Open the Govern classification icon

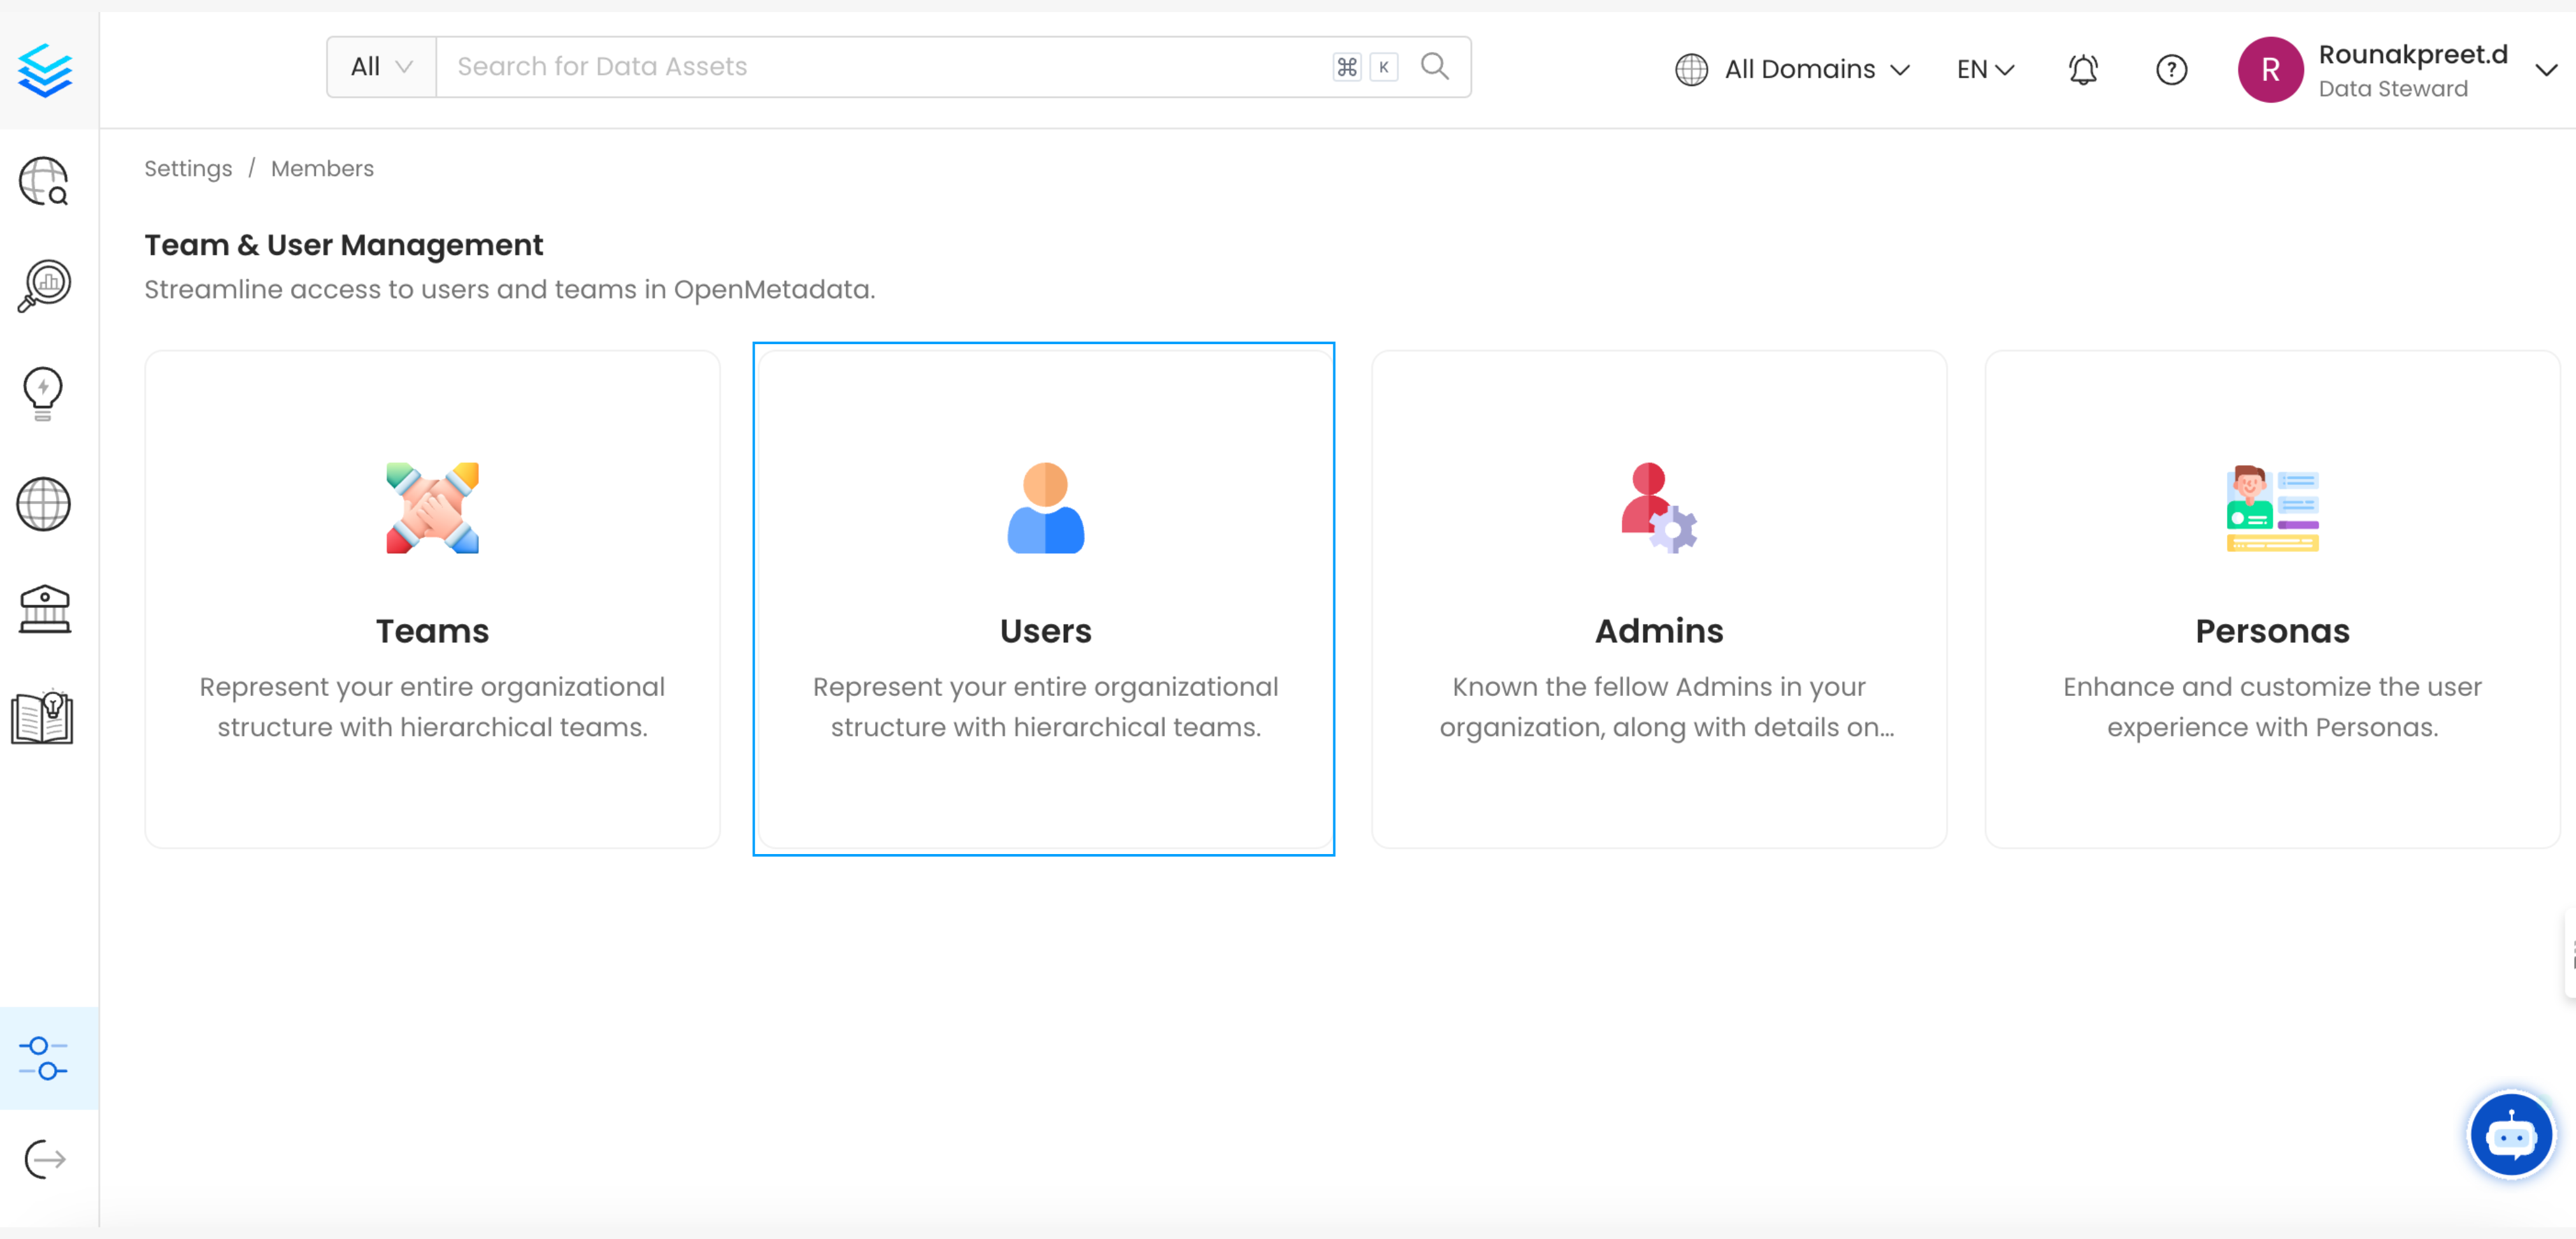coord(44,609)
